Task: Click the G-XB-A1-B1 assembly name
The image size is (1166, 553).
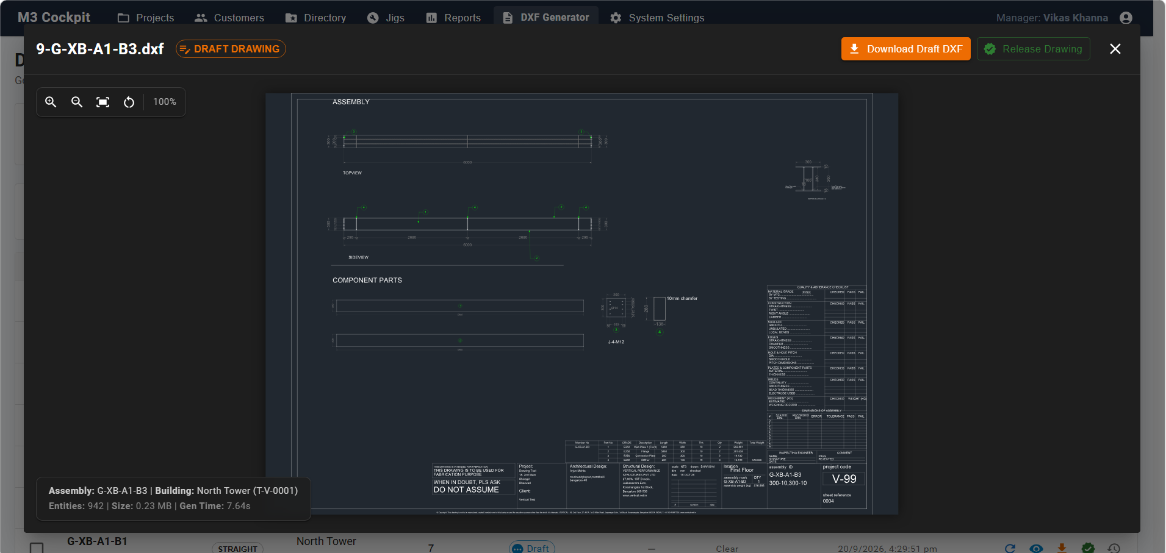Action: pyautogui.click(x=97, y=541)
